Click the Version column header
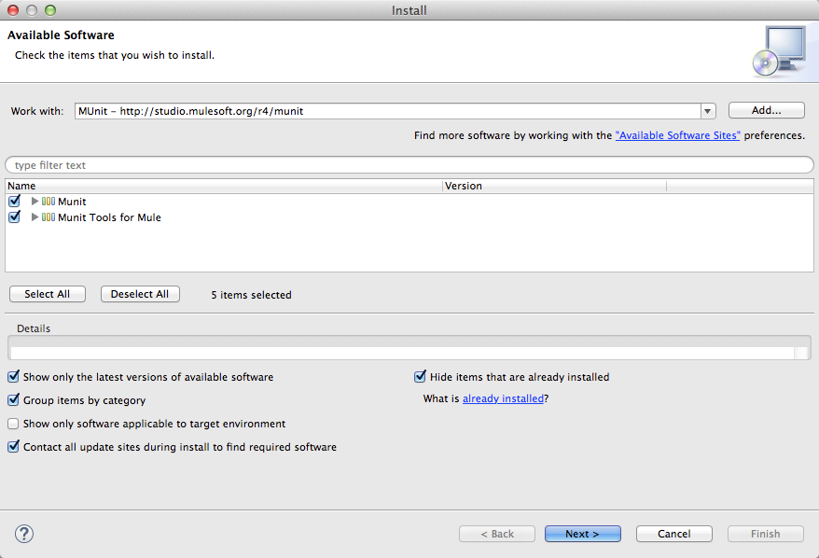This screenshot has height=558, width=819. pyautogui.click(x=554, y=186)
